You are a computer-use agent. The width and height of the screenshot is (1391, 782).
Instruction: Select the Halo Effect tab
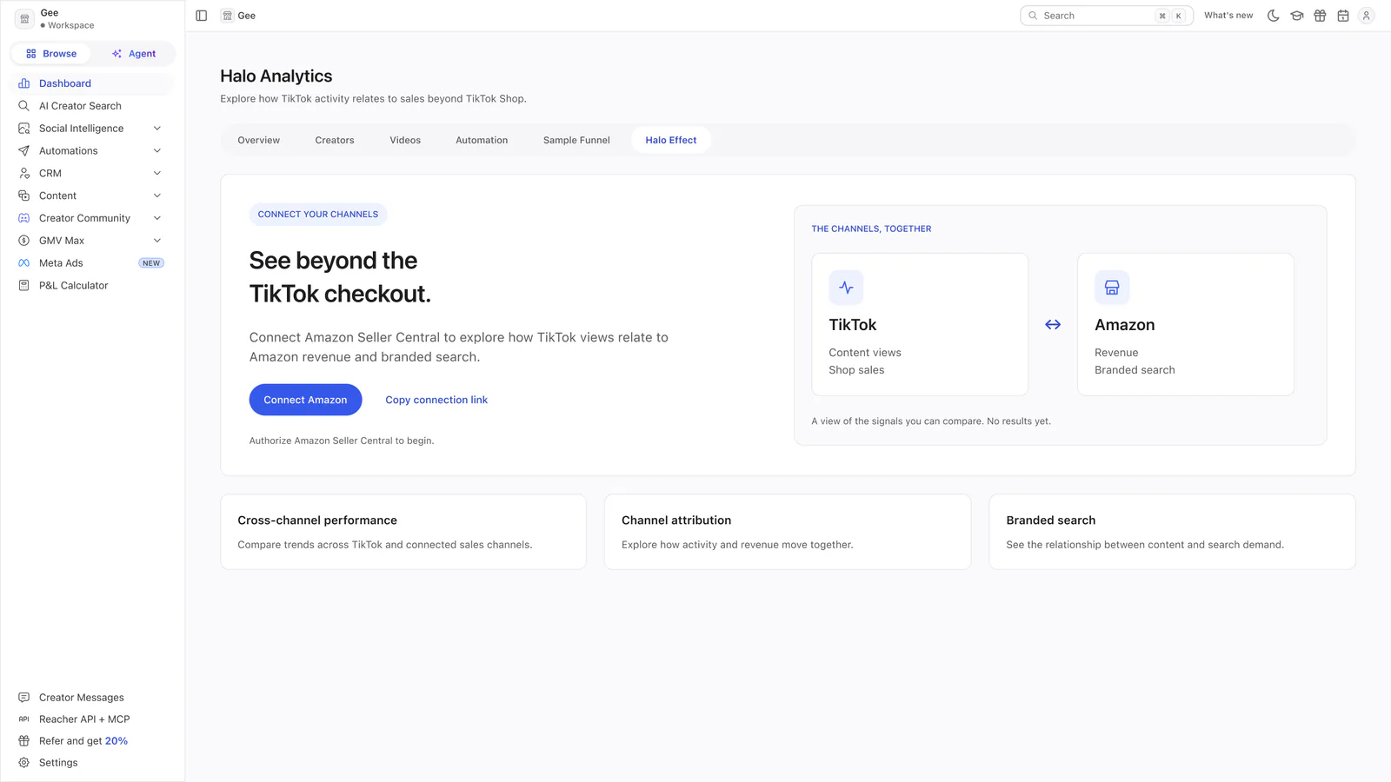tap(671, 140)
